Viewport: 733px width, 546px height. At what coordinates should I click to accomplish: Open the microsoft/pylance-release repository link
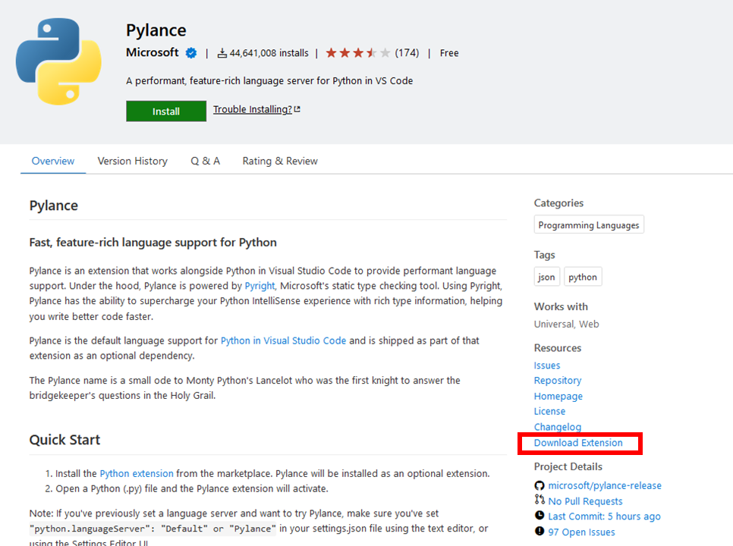coord(605,486)
